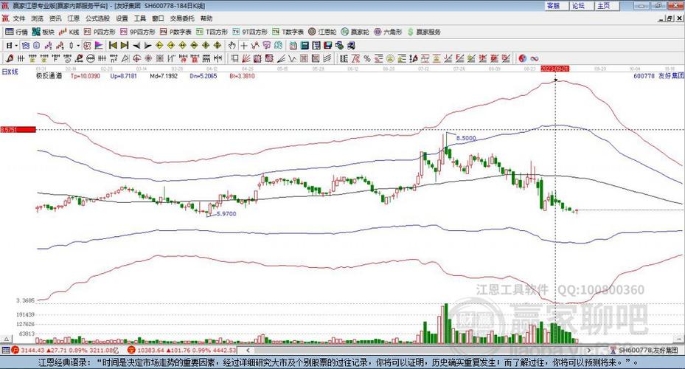Click the 极反通道 indicator name
Image resolution: width=685 pixels, height=369 pixels.
tap(49, 76)
